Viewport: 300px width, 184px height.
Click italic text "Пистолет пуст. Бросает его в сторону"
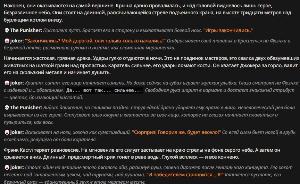[x=89, y=30]
